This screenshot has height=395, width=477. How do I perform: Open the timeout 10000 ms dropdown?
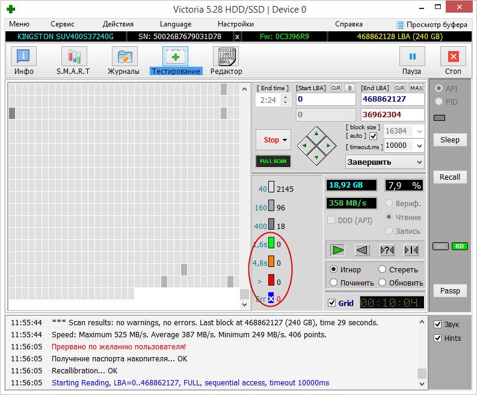pos(419,145)
